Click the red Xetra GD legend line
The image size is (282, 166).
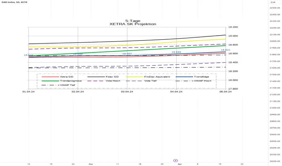50,77
